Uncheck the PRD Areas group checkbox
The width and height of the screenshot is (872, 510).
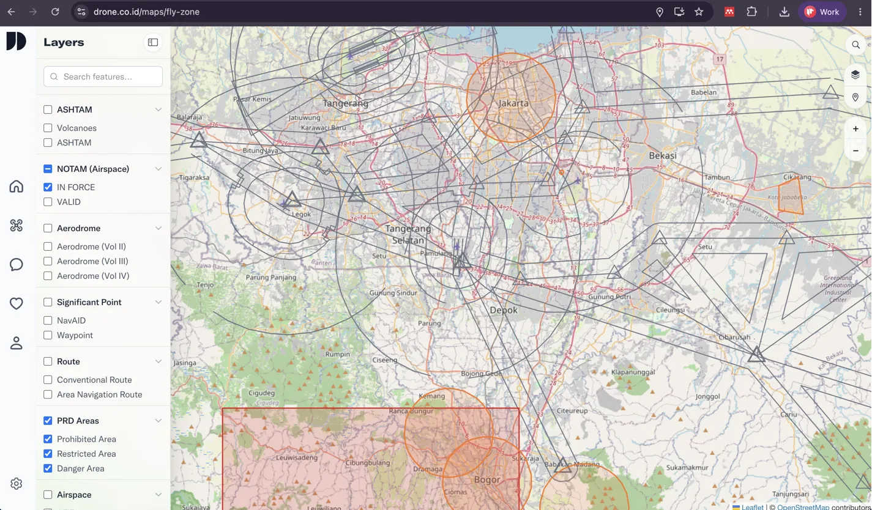point(48,421)
